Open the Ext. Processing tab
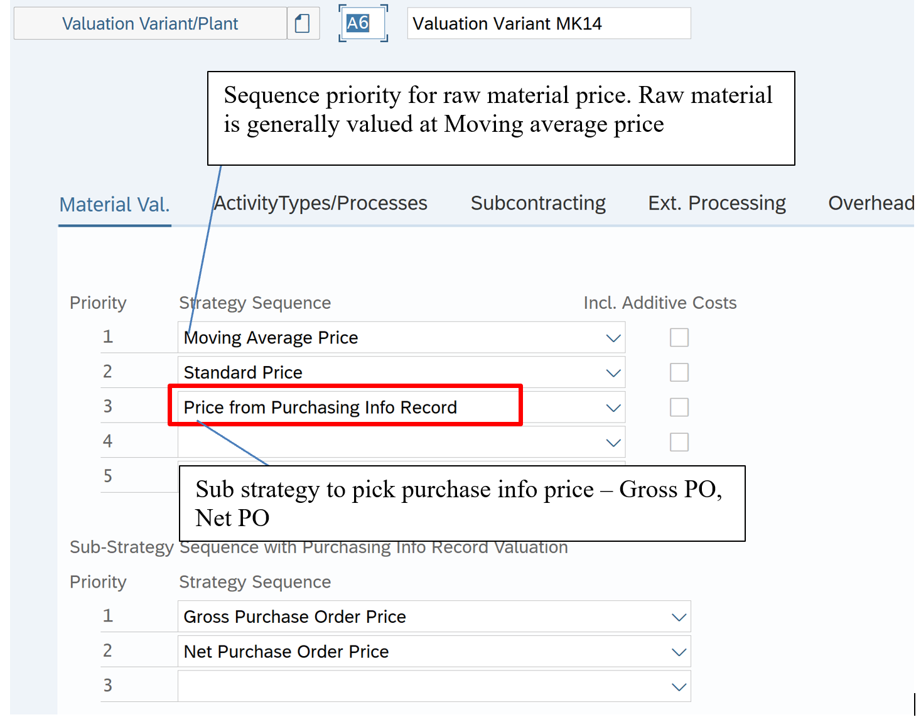 tap(716, 203)
